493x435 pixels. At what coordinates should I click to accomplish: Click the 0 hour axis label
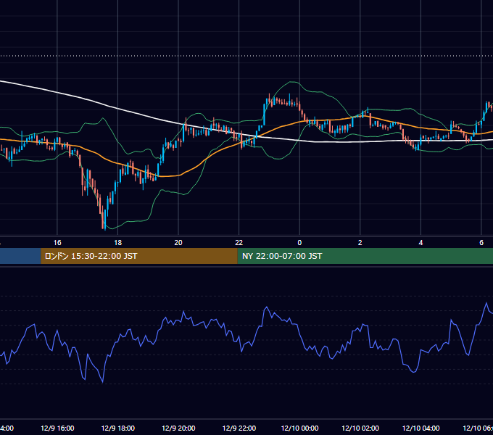click(x=299, y=243)
